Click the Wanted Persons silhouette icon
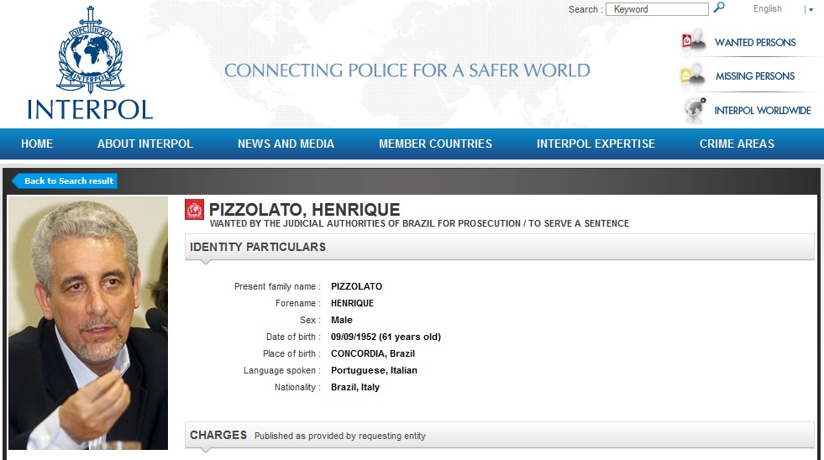The height and width of the screenshot is (460, 824). (694, 41)
